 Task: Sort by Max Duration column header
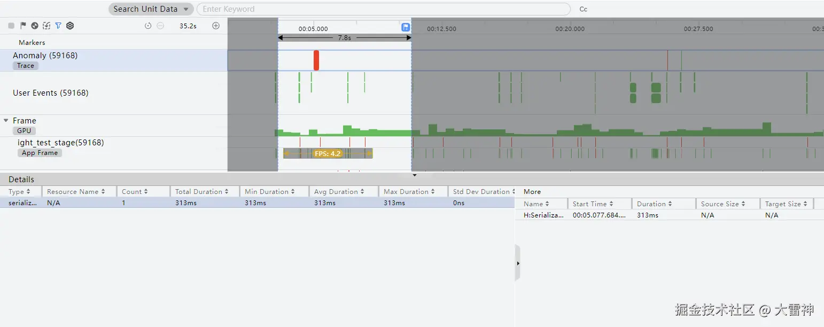point(410,191)
